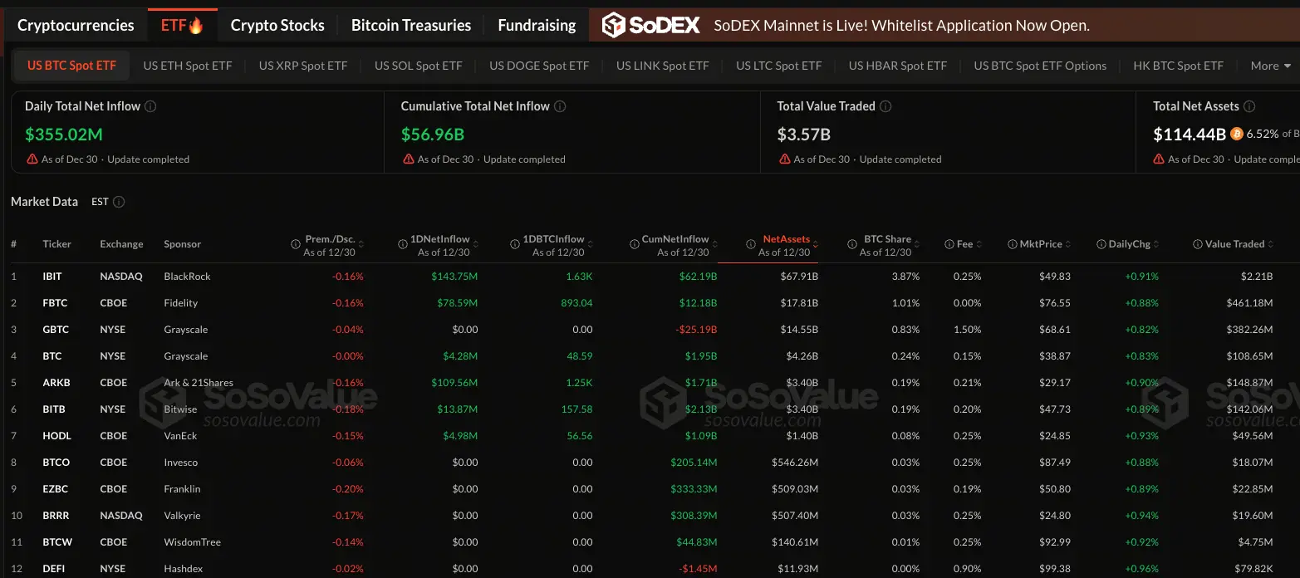Open the info icon beside Cumulative Total Net Inflow
Screen dimensions: 1300x578
[560, 106]
